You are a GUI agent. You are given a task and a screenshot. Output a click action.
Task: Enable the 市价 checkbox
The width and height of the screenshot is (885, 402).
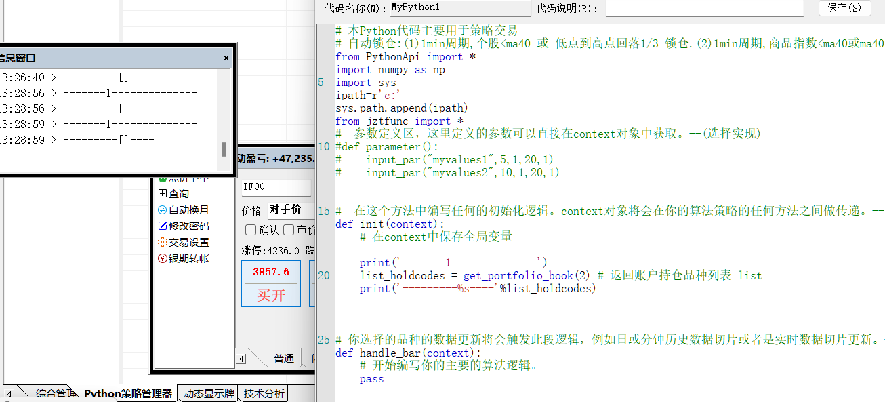point(289,230)
